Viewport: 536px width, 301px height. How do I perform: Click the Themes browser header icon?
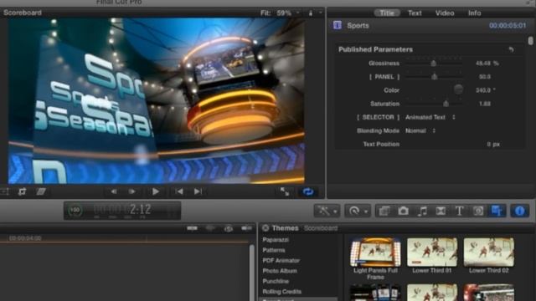(x=265, y=227)
